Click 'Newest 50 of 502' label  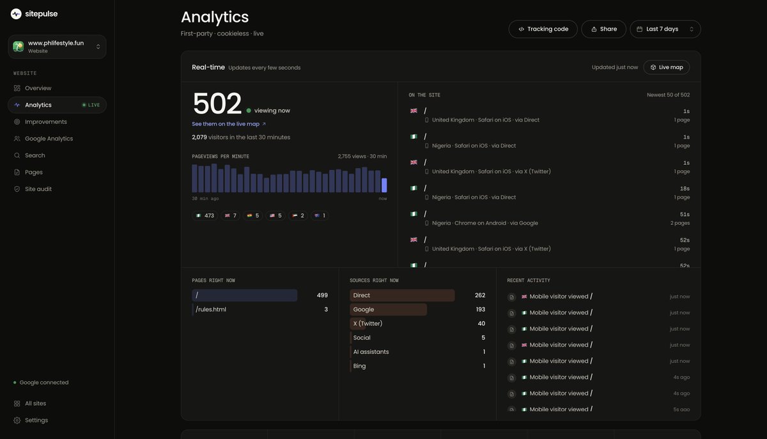(x=669, y=95)
